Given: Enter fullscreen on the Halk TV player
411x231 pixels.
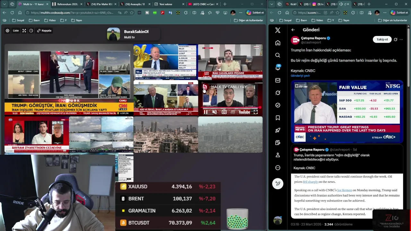Looking at the screenshot, I should pos(256,112).
